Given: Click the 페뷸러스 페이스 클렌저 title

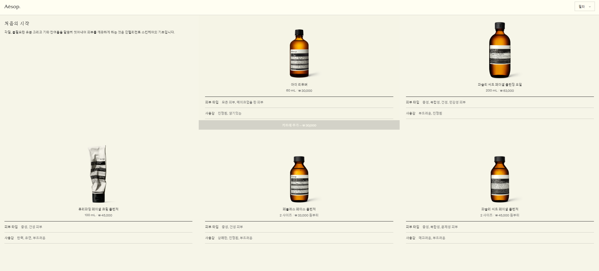Looking at the screenshot, I should [x=299, y=209].
